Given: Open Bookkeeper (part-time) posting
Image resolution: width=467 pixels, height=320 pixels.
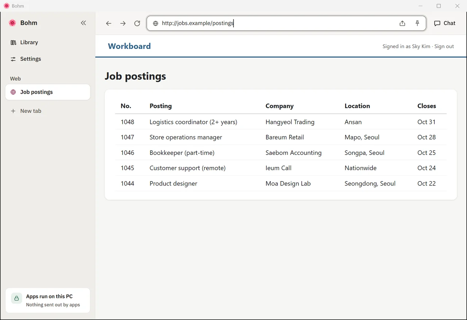Looking at the screenshot, I should coord(182,153).
